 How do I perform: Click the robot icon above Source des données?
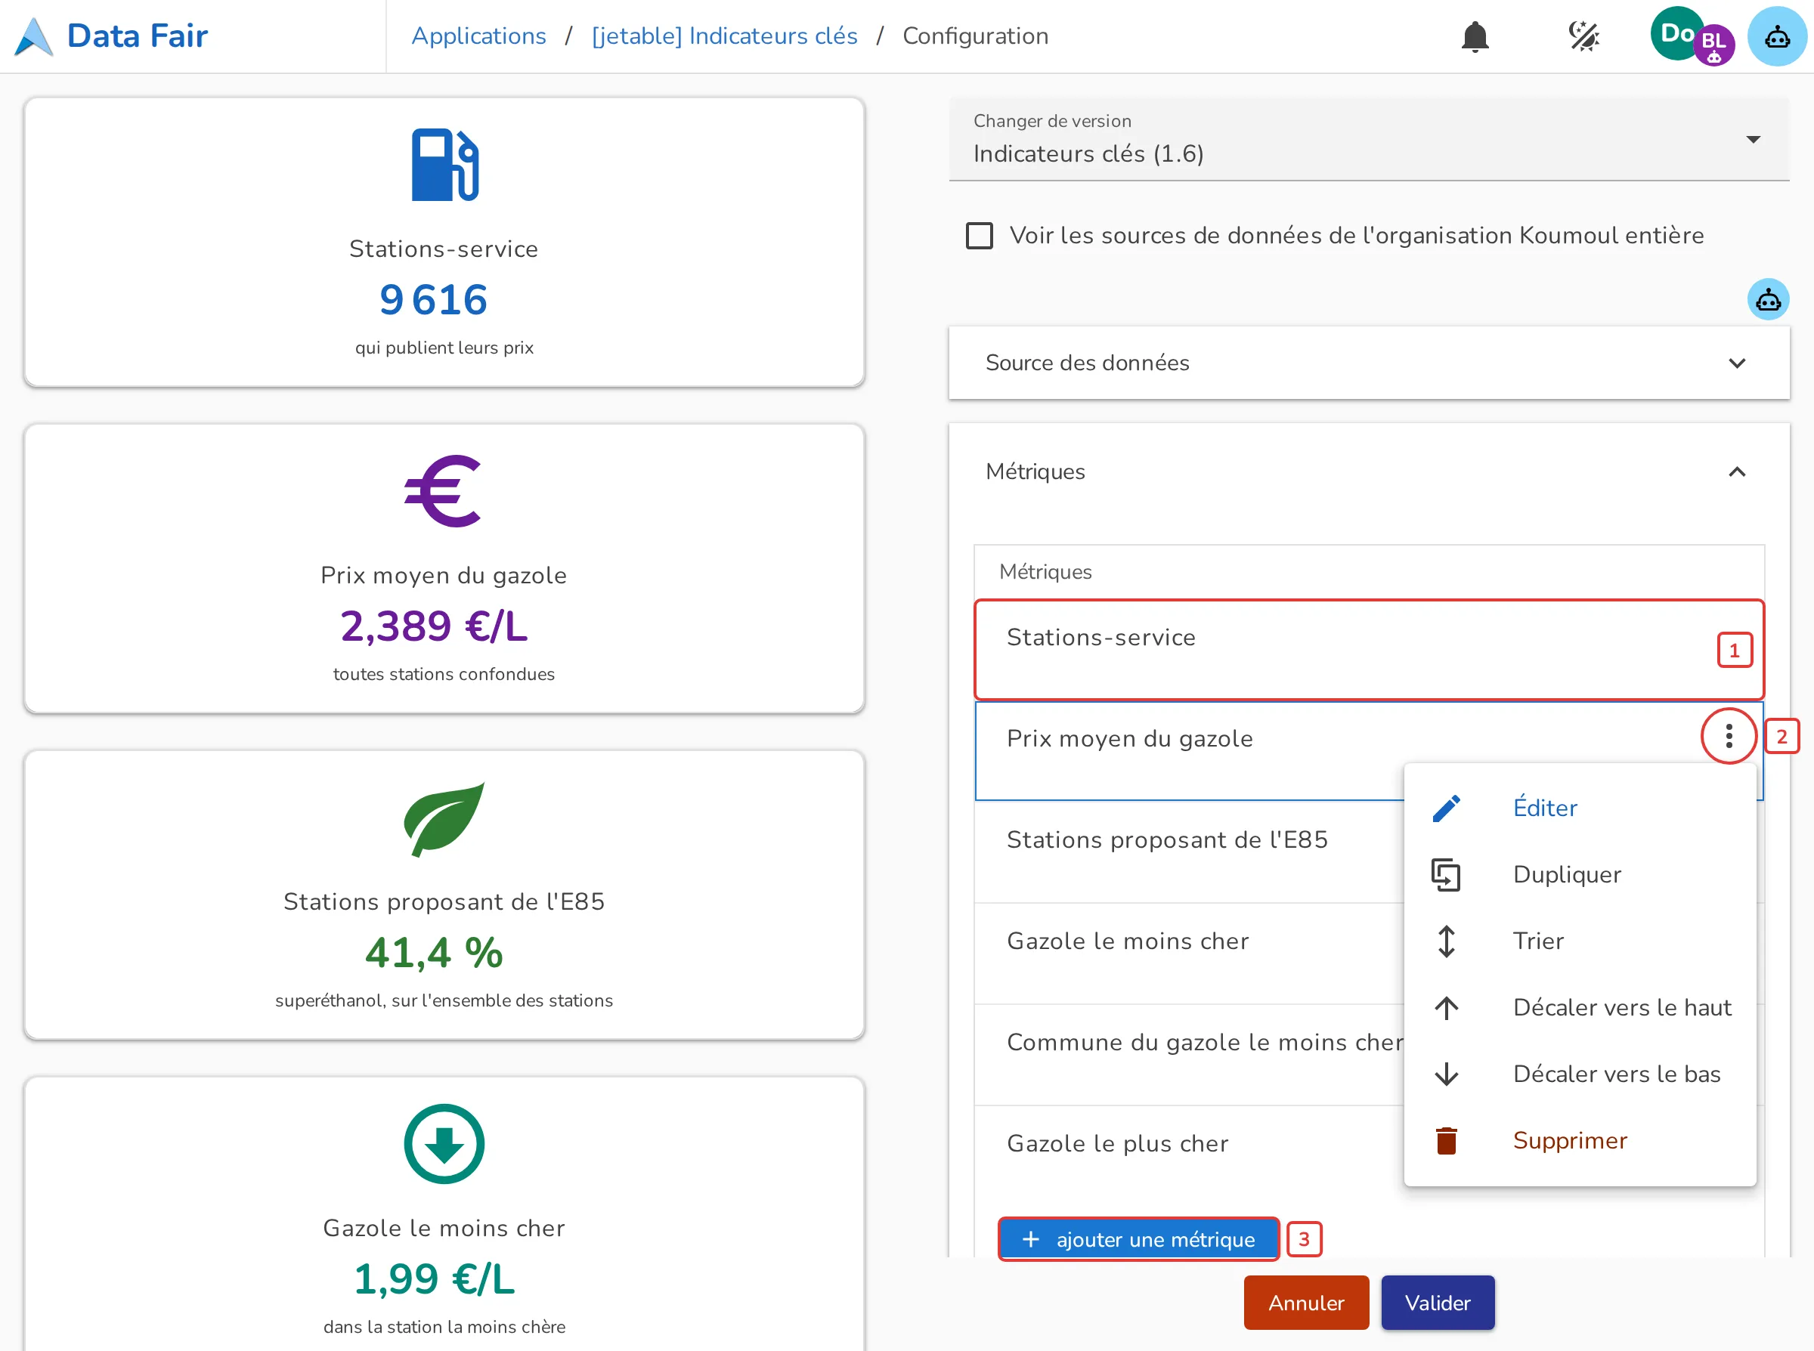coord(1767,299)
